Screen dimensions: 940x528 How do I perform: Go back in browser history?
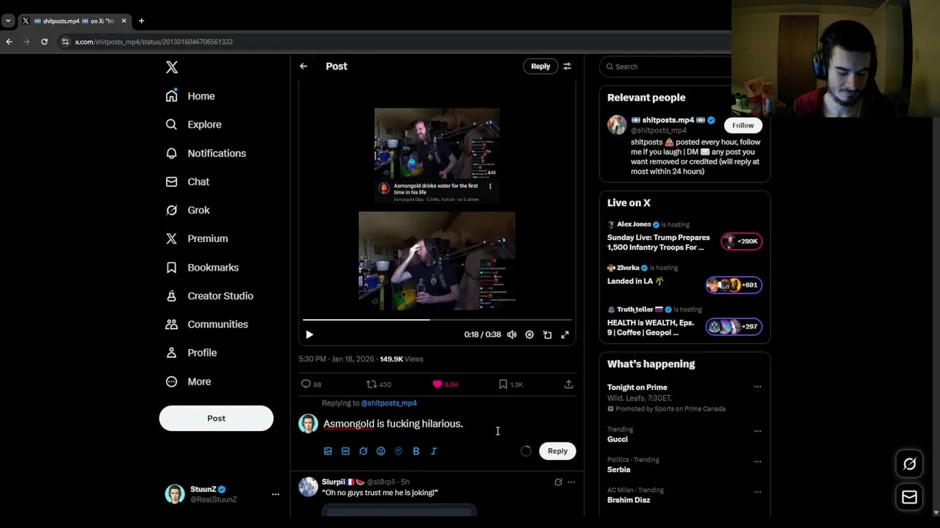[x=9, y=42]
